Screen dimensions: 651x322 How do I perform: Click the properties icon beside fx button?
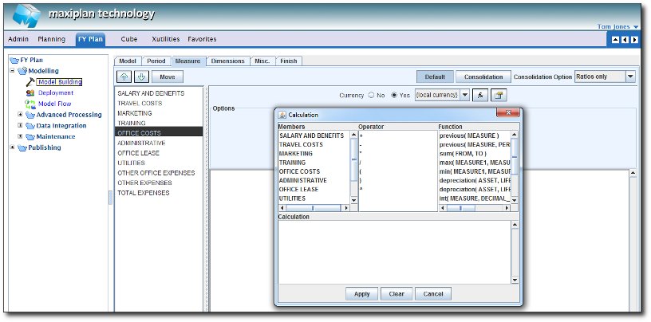(x=499, y=95)
